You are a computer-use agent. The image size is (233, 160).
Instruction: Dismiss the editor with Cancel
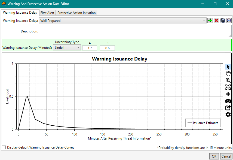pos(226,156)
